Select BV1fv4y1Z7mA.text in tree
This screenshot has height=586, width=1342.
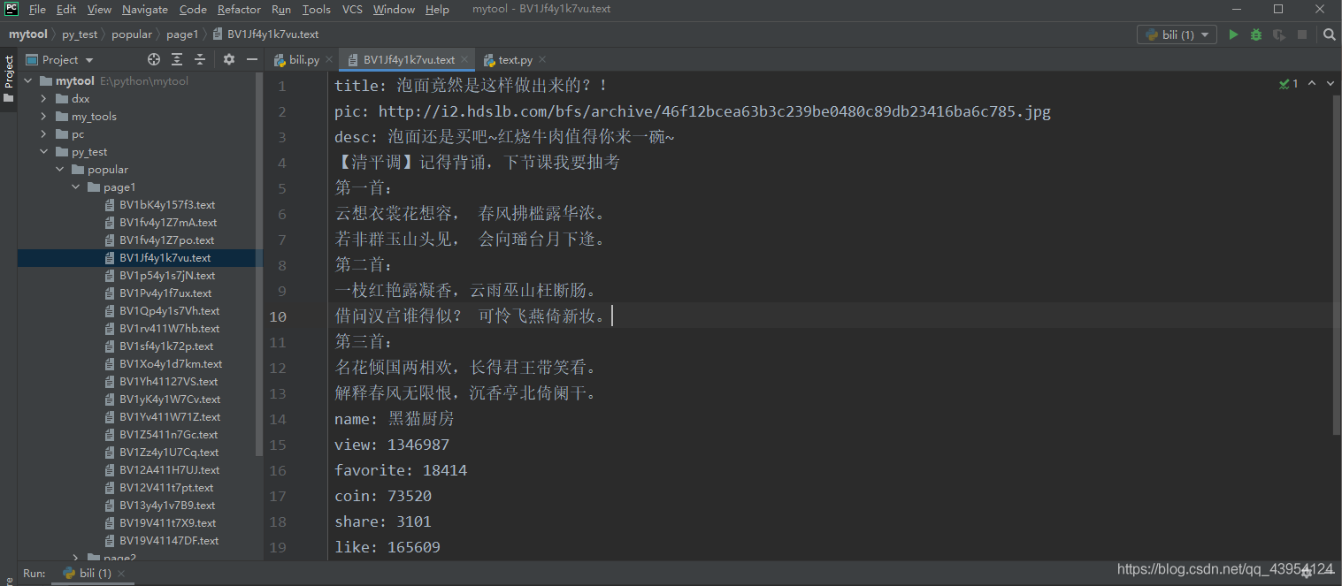coord(168,222)
